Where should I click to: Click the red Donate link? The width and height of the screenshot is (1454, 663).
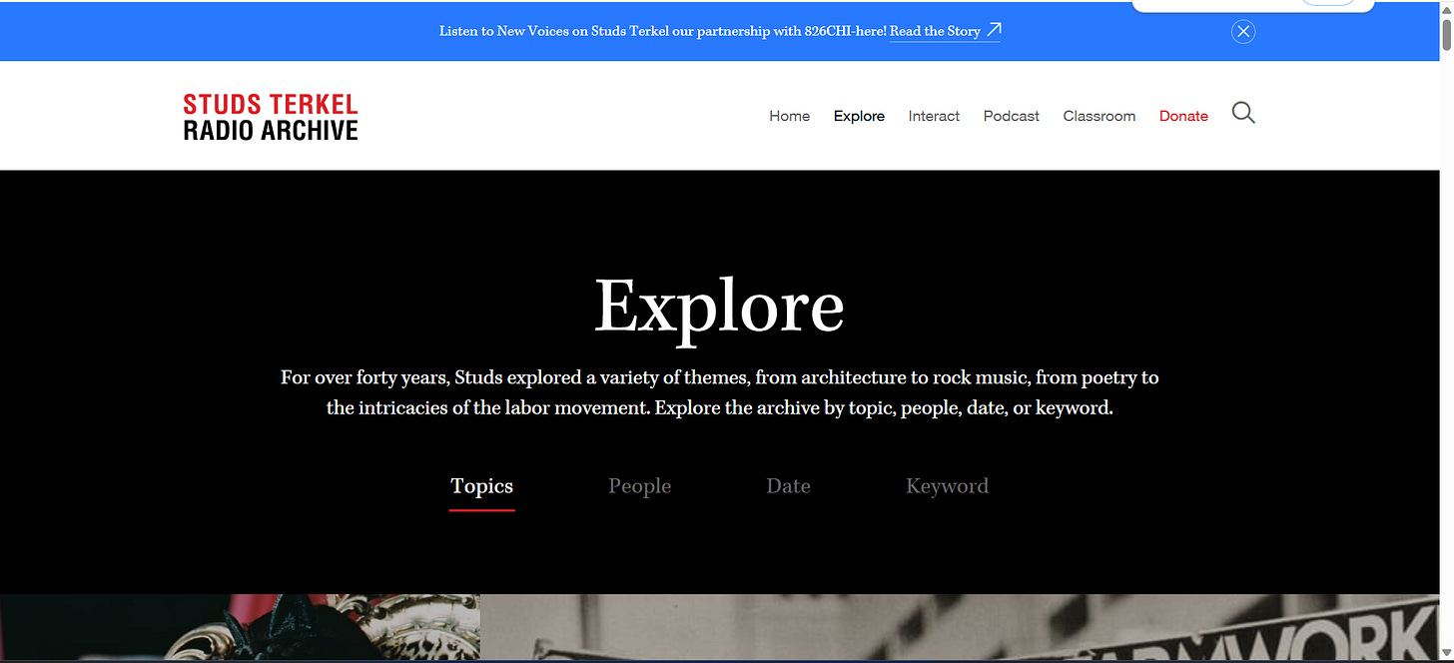[x=1183, y=116]
